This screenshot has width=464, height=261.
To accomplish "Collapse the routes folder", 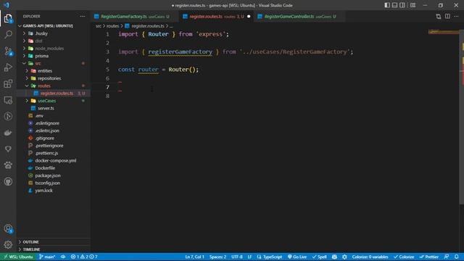I will pyautogui.click(x=54, y=86).
